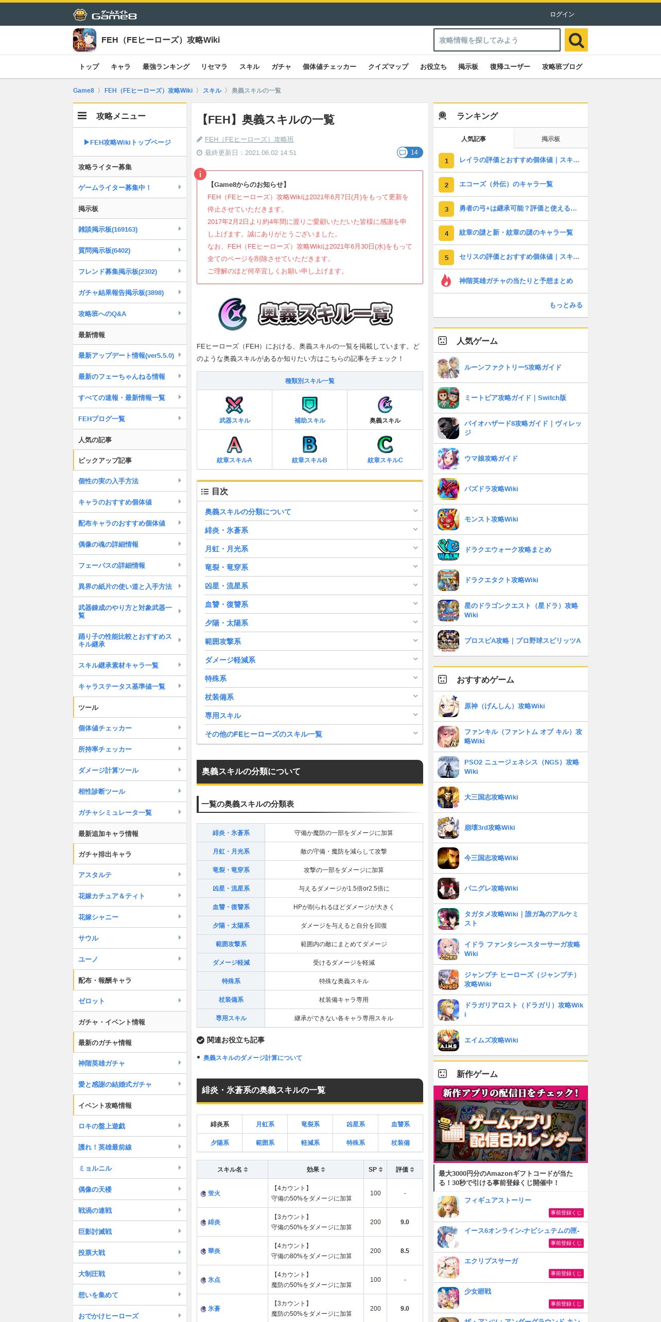661x1322 pixels.
Task: Jump to 月虹系 in the skill type grid
Action: tap(265, 1124)
